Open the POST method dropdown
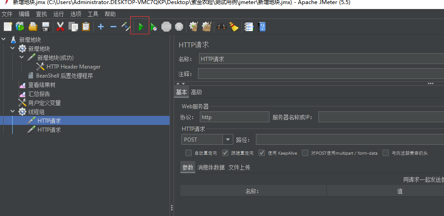444x216 pixels. (227, 140)
